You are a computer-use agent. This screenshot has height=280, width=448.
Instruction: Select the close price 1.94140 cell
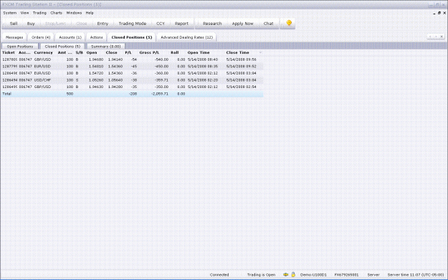(115, 59)
